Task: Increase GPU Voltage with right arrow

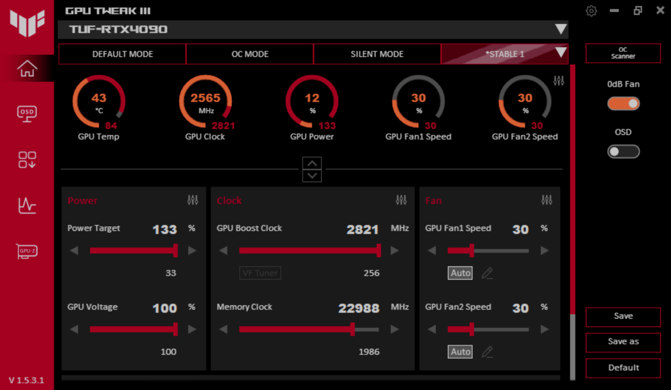Action: pyautogui.click(x=192, y=330)
